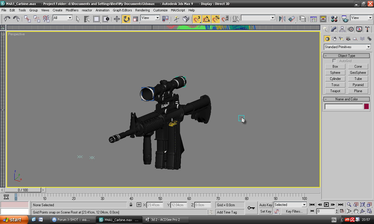Toggle the 3D Snaps button
374x224 pixels.
tap(197, 19)
